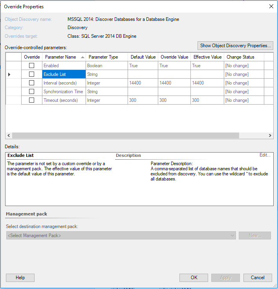
Task: Click the True effective value cell
Action: [x=207, y=65]
